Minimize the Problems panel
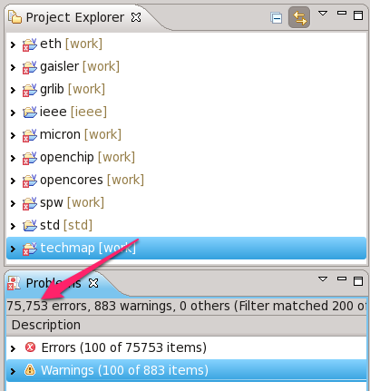 pyautogui.click(x=342, y=279)
